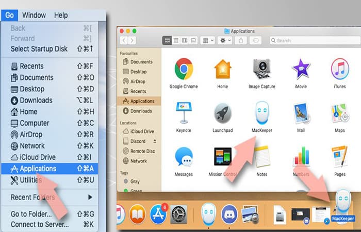361x232 pixels.
Task: Choose Select Startup Disk menu item
Action: (50, 49)
